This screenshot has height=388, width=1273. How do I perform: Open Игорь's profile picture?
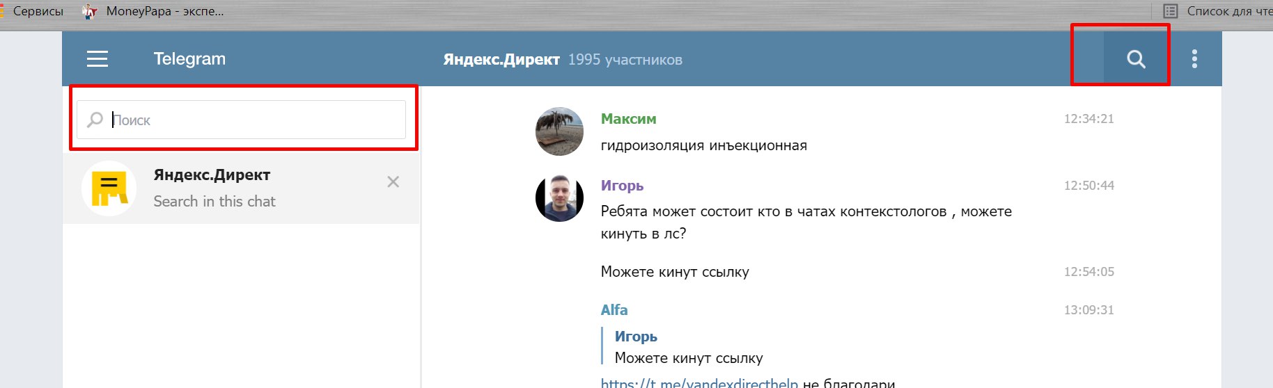click(x=559, y=197)
